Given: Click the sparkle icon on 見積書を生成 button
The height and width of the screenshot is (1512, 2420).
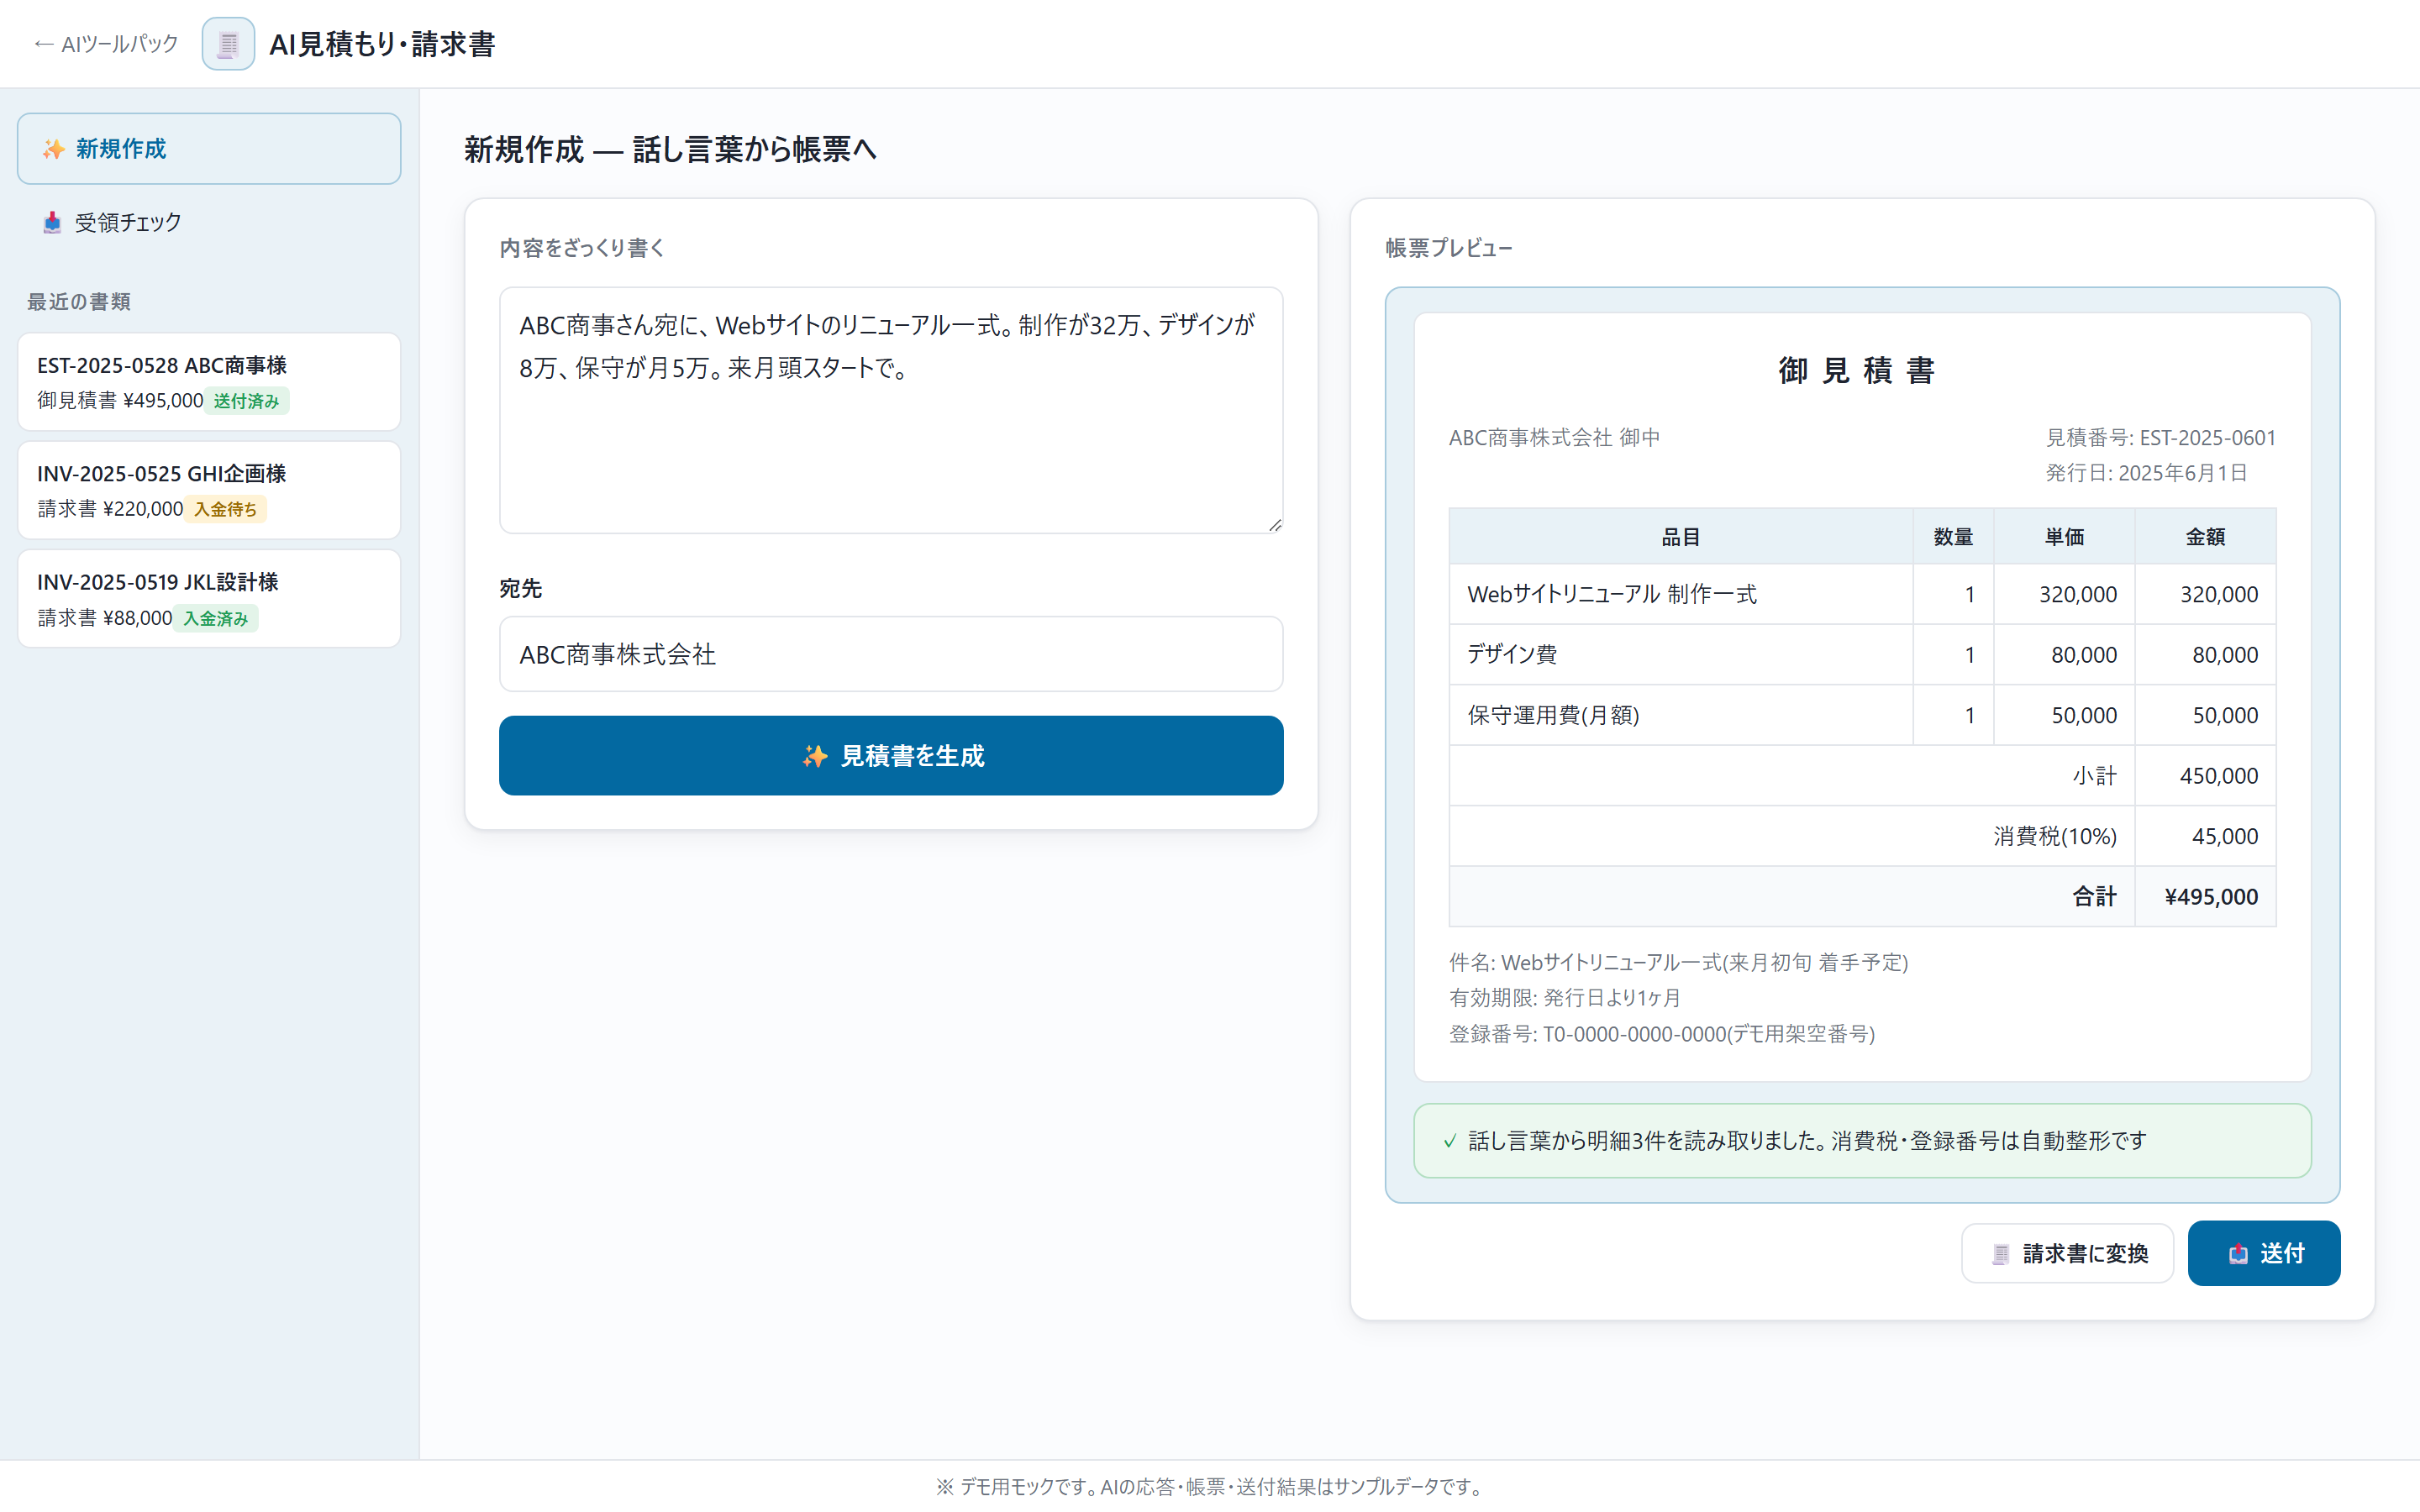Looking at the screenshot, I should 815,756.
